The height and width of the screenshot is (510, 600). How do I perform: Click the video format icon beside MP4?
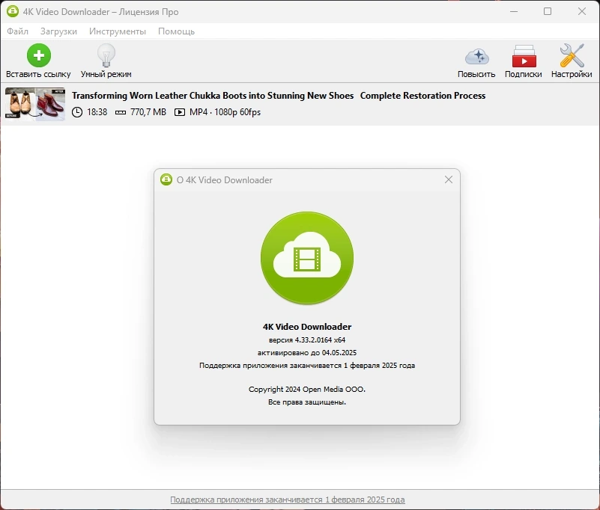point(180,112)
